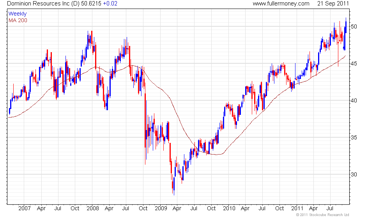Viewport: 382px width, 218px height.
Task: Click the price change '+0.02'
Action: coord(110,4)
